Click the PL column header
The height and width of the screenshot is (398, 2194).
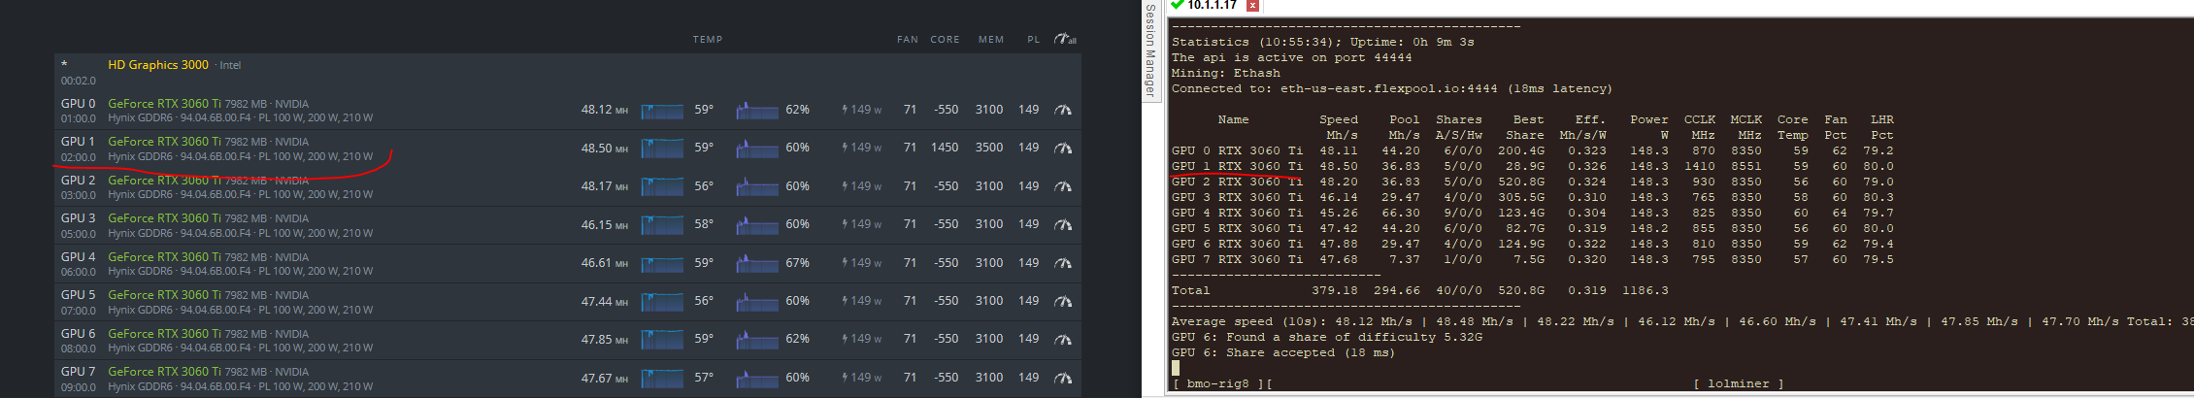click(1034, 40)
